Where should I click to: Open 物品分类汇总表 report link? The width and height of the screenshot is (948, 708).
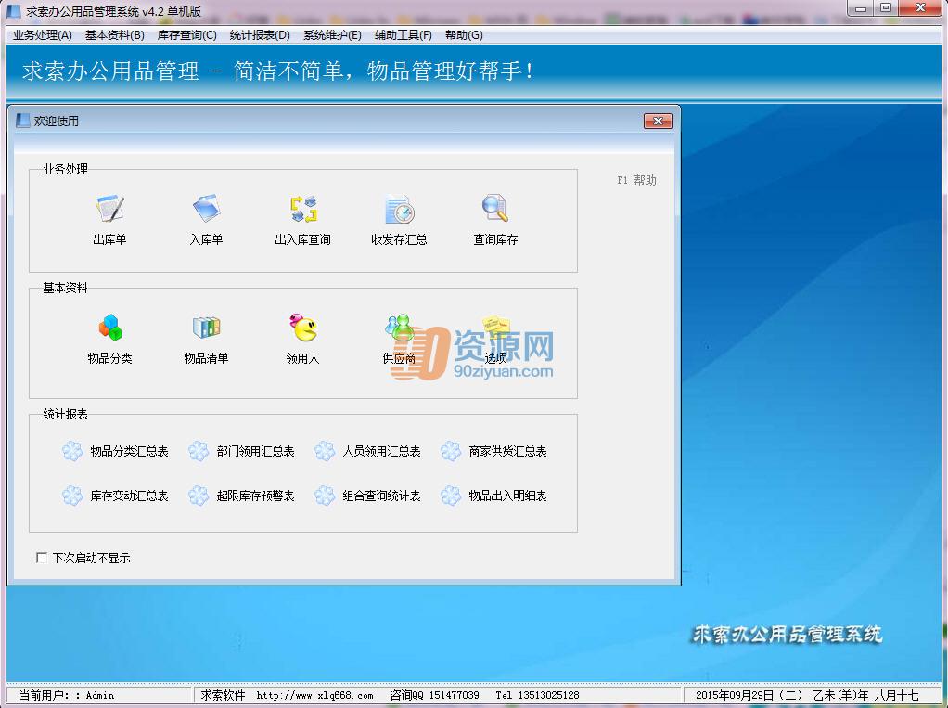[129, 451]
